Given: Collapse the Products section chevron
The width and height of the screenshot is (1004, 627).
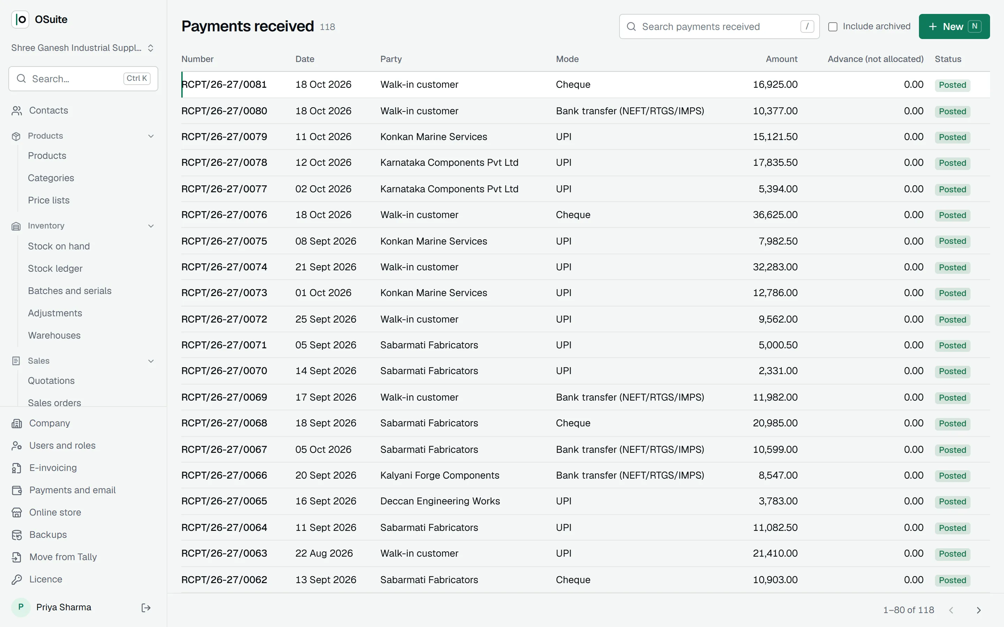Looking at the screenshot, I should pos(151,136).
